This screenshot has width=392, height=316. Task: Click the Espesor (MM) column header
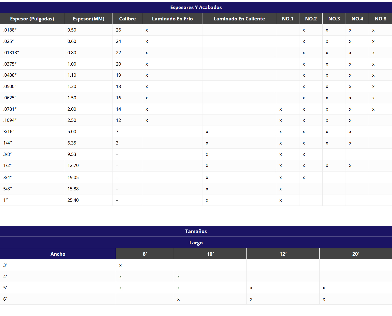[x=88, y=19]
